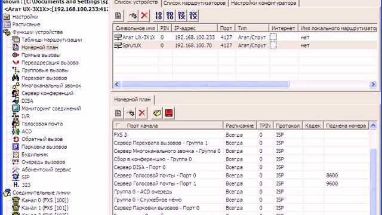
Task: Click new document icon in device toolbar
Action: click(118, 16)
